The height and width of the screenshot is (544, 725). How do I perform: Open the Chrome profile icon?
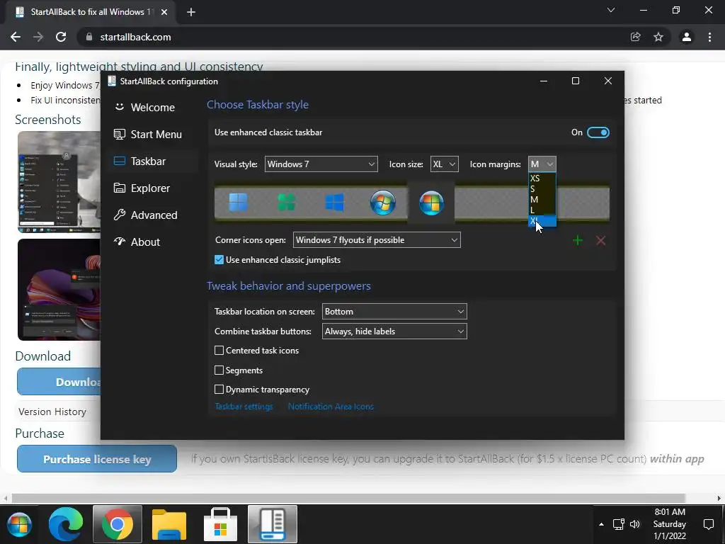pyautogui.click(x=687, y=37)
